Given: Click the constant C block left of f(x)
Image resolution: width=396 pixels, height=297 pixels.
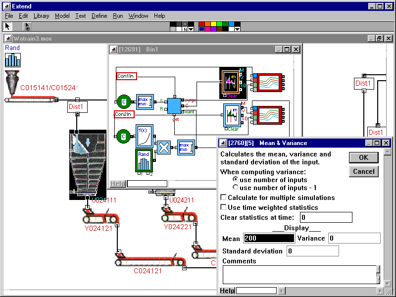Looking at the screenshot, I should [123, 137].
